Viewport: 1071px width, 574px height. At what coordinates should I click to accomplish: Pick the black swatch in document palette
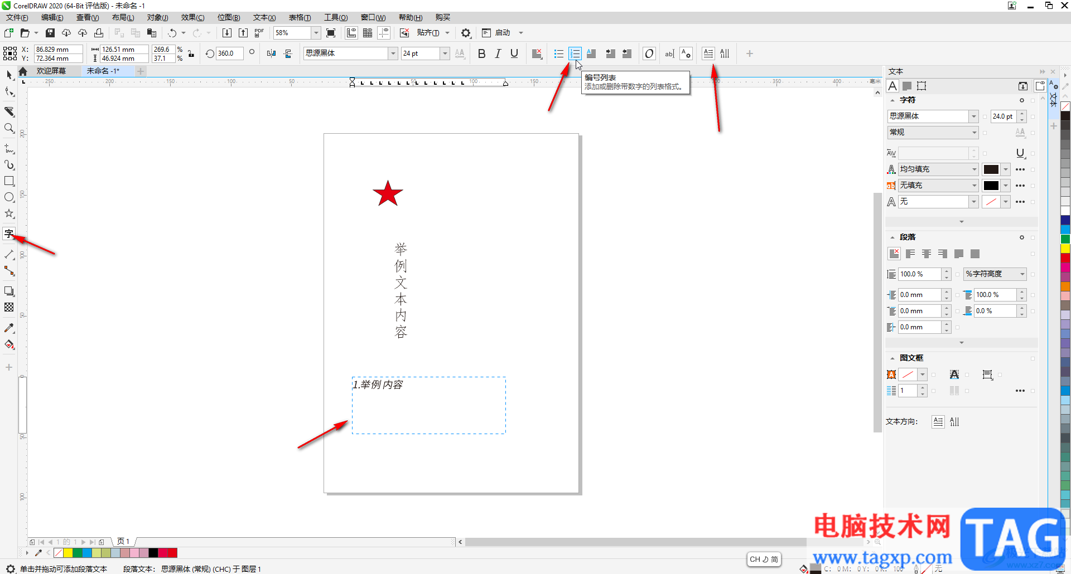point(153,553)
